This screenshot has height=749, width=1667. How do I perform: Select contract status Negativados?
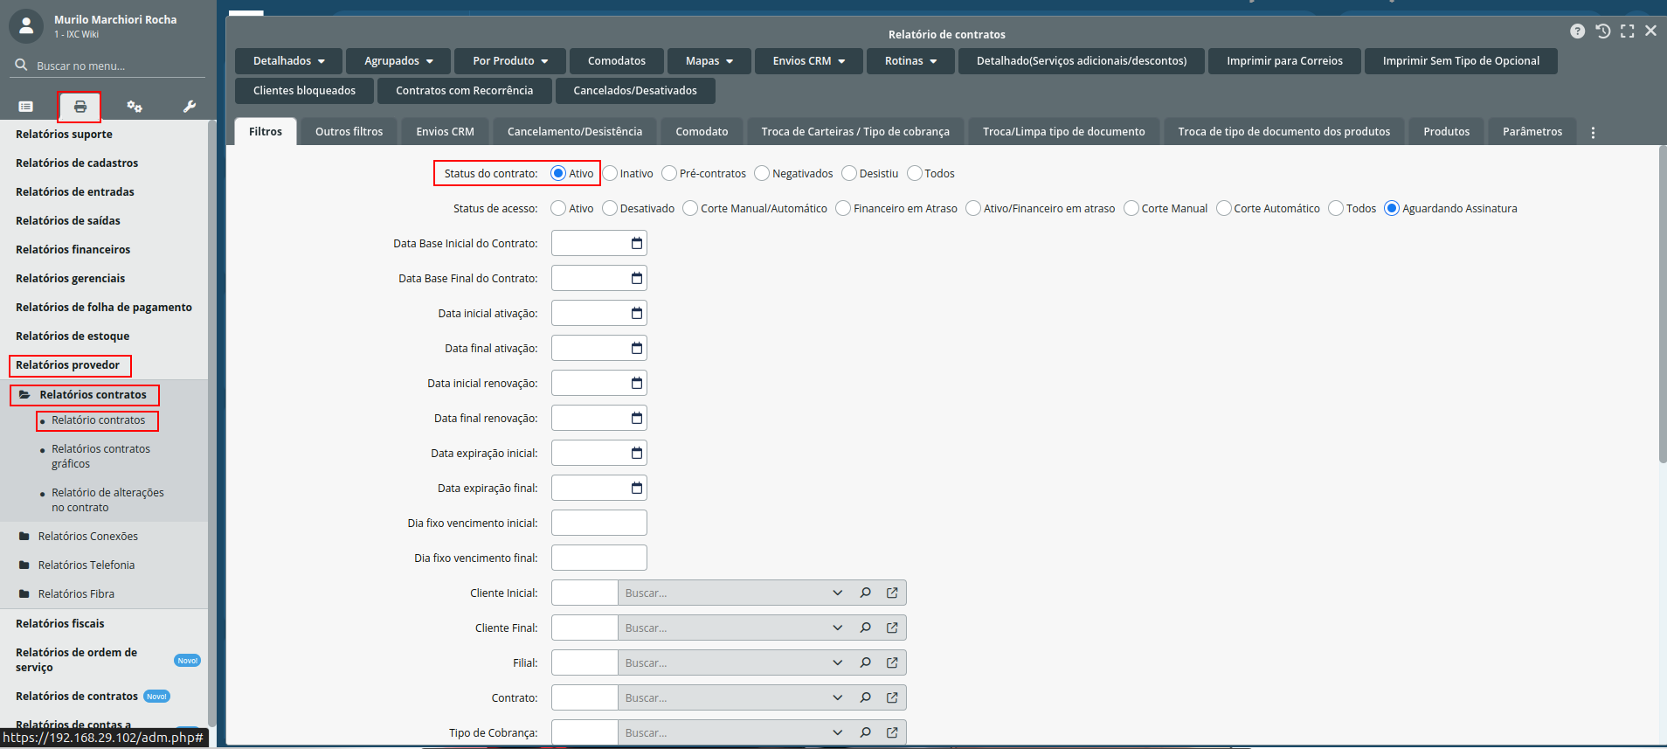pyautogui.click(x=762, y=173)
